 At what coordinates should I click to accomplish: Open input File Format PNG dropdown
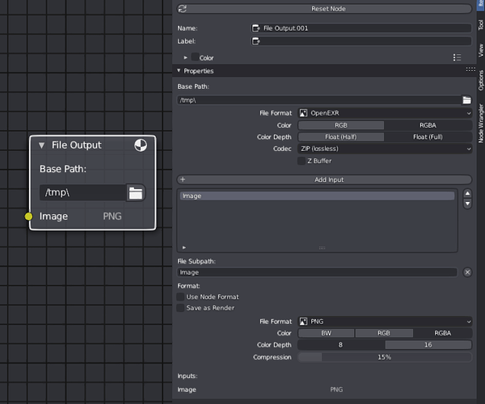pos(385,322)
